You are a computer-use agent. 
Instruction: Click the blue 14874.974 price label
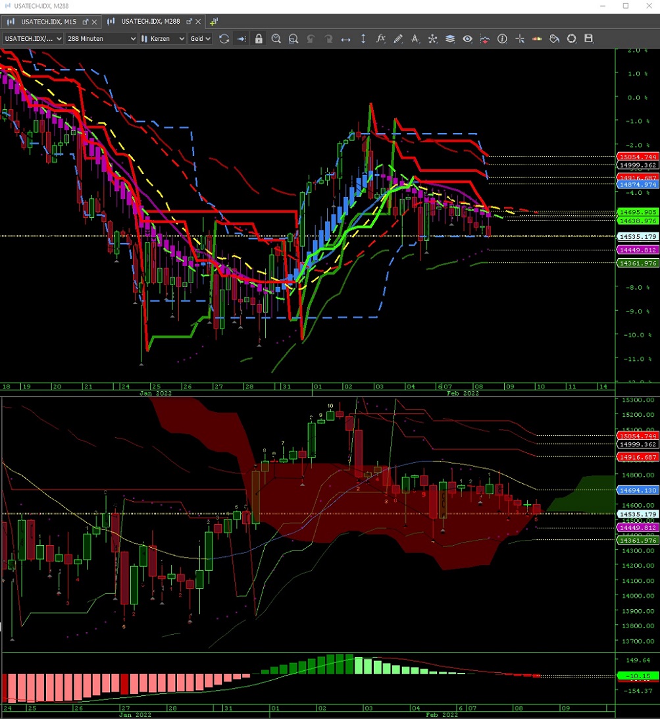638,185
